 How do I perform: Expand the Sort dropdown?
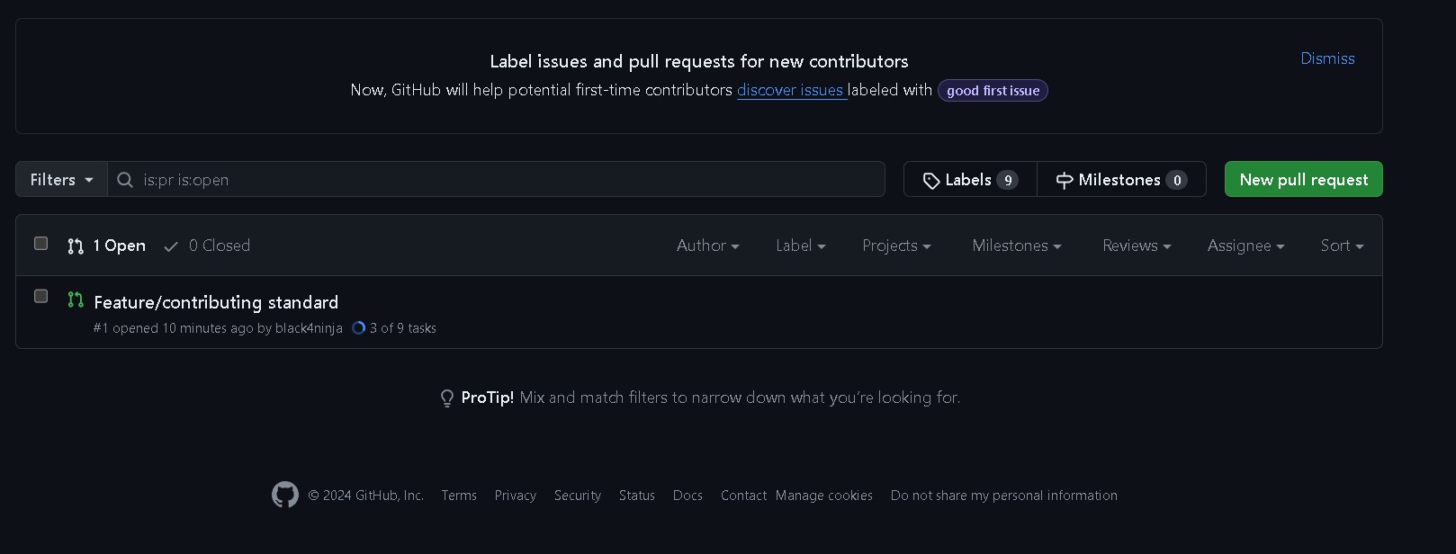click(1342, 246)
